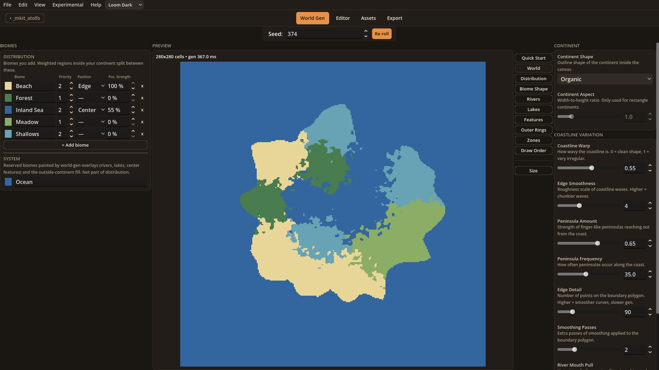Increase Meadow priority stepper
Viewport: 659px width, 370px height.
pyautogui.click(x=71, y=120)
